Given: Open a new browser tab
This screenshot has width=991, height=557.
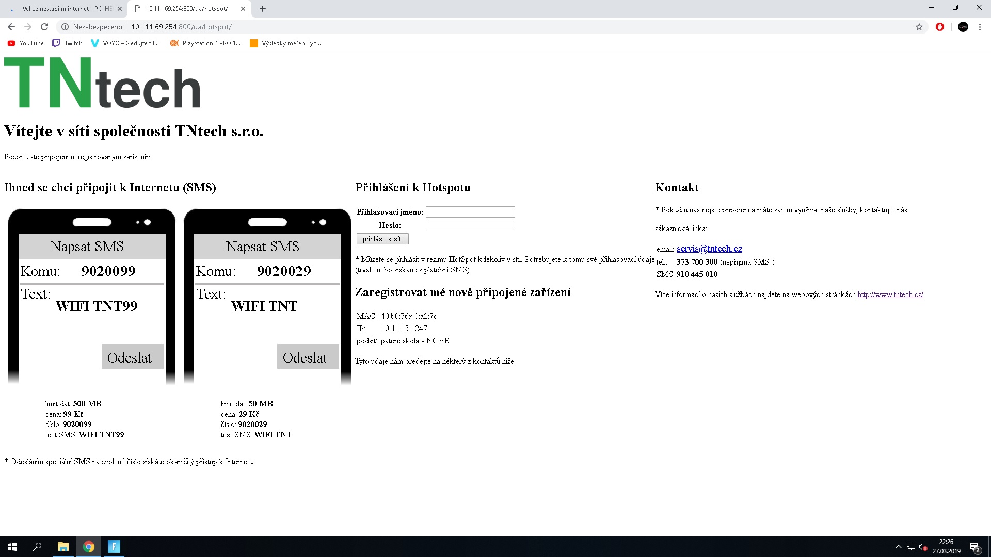Looking at the screenshot, I should coord(263,9).
